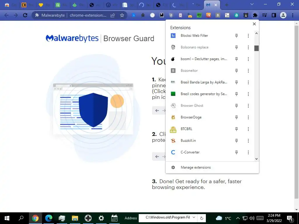Expand the tab search chevron in title bar
Viewport: 299px width, 224px height.
pyautogui.click(x=252, y=4)
